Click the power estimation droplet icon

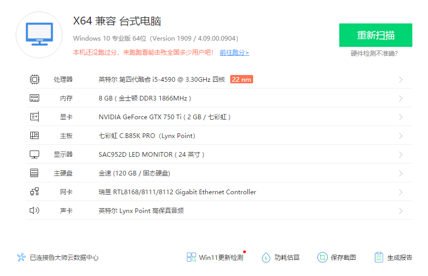[x=266, y=257]
